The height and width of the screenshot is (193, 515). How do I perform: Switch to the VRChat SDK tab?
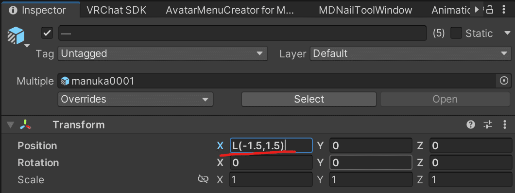pyautogui.click(x=117, y=10)
